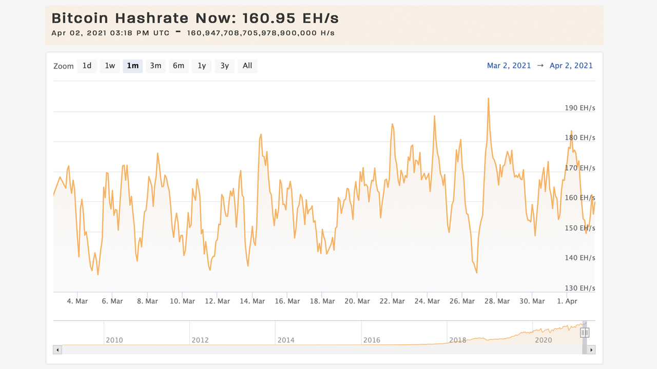This screenshot has width=657, height=369.
Task: Click the 18. Mar x-axis label
Action: tap(322, 301)
